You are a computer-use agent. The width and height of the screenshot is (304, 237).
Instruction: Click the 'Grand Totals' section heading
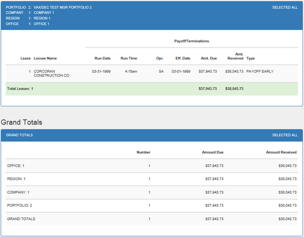click(22, 122)
